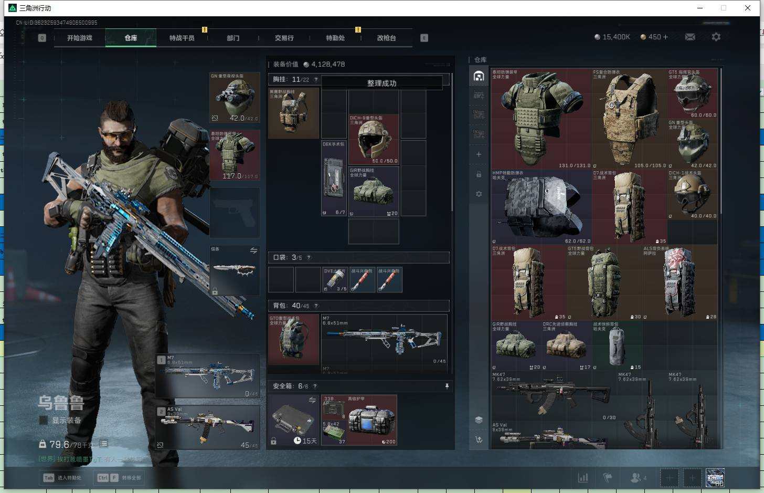Screen dimensions: 764x493
Task: Toggle the 显示装备 checkbox
Action: 43,420
